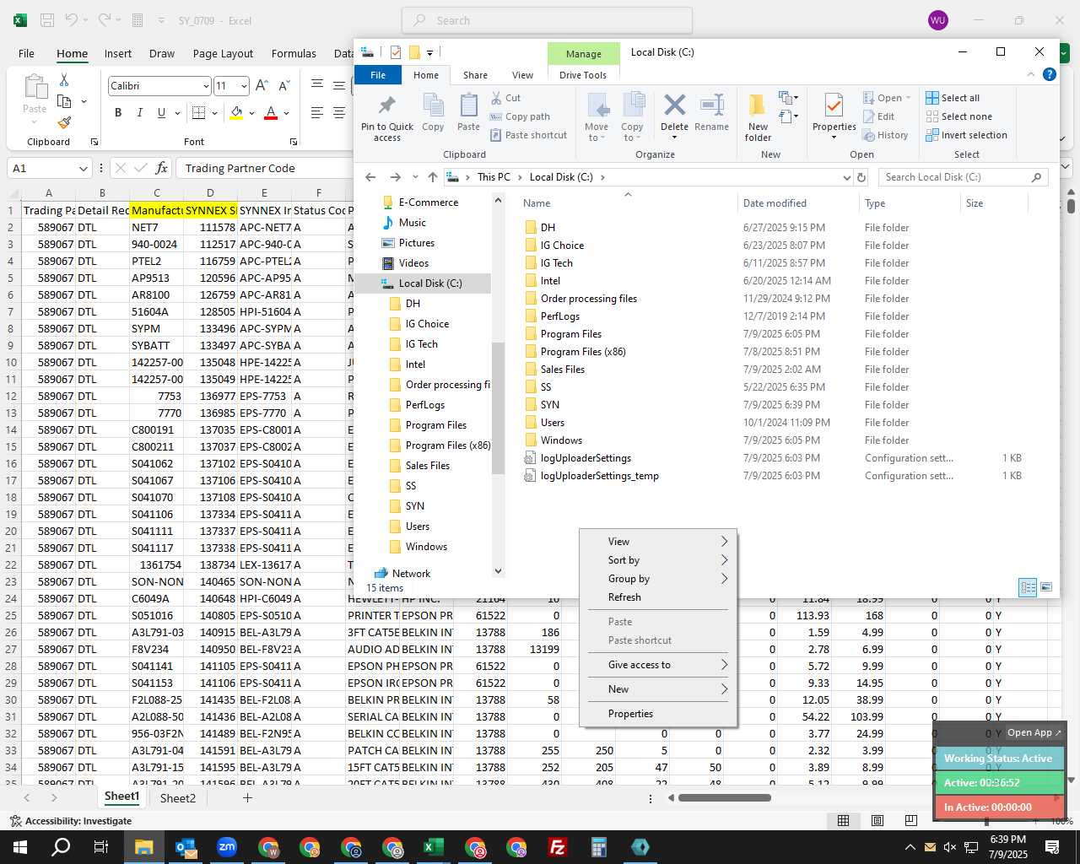The height and width of the screenshot is (864, 1080).
Task: Click Excel Insert Function fx icon
Action: [161, 168]
